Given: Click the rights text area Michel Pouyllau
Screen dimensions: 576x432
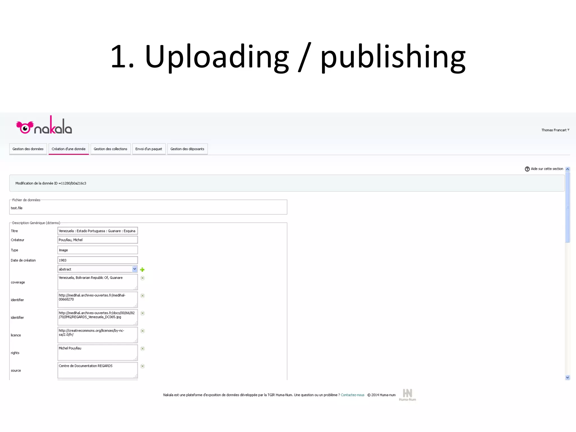Looking at the screenshot, I should tap(98, 353).
